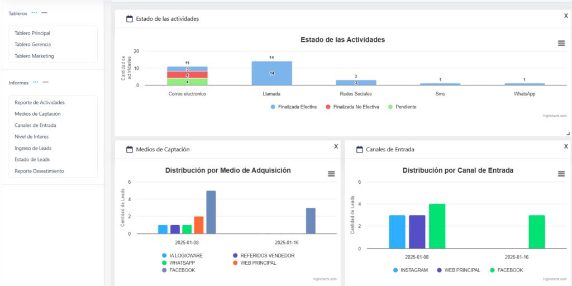Click the Distribución por Medio de Adquisición title
This screenshot has width=572, height=286.
228,170
